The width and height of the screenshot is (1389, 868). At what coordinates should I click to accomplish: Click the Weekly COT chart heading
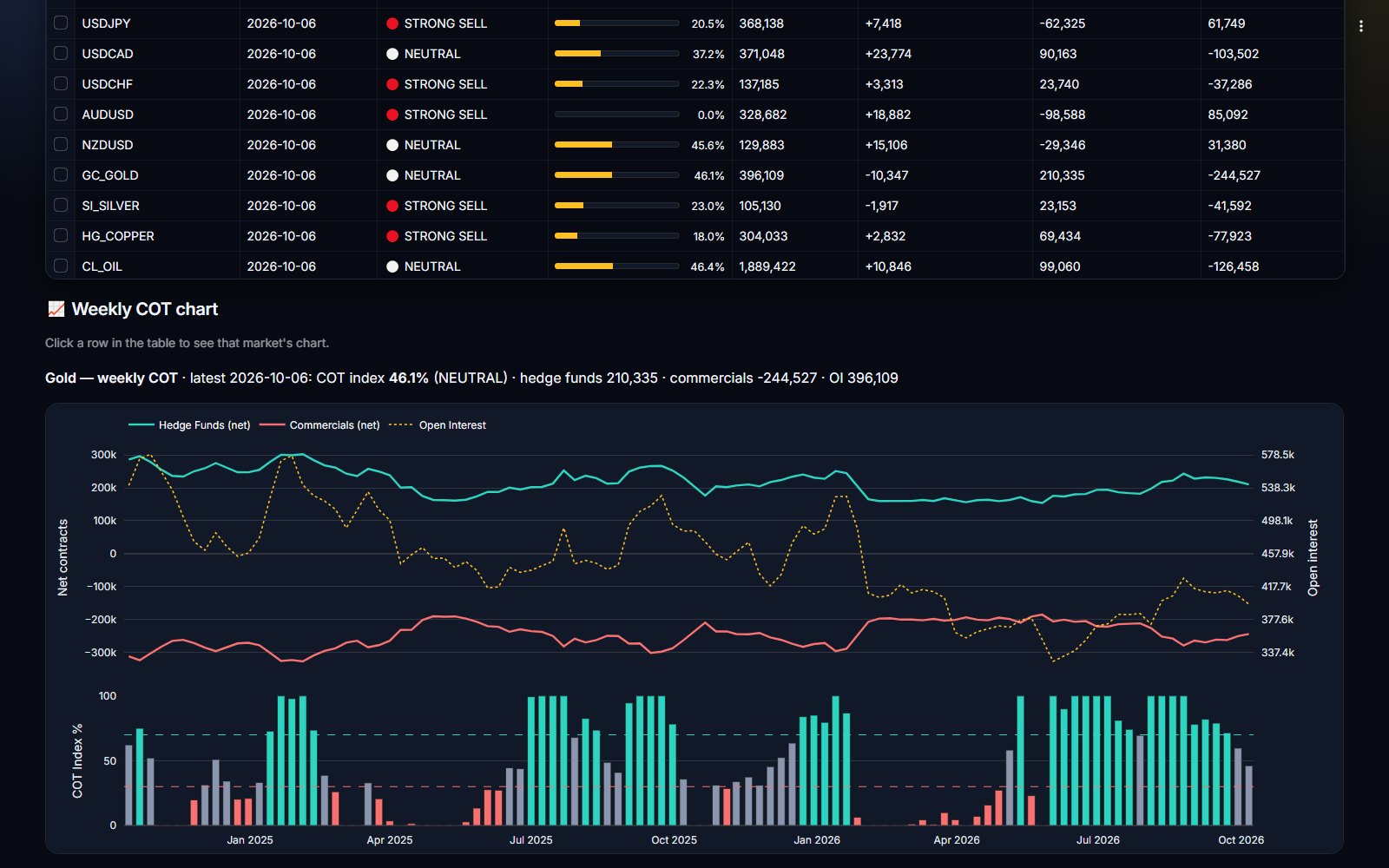145,309
